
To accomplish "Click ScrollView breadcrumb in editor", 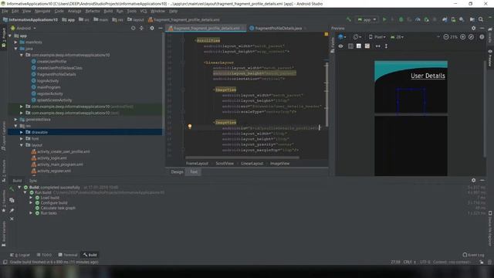I will pyautogui.click(x=225, y=163).
